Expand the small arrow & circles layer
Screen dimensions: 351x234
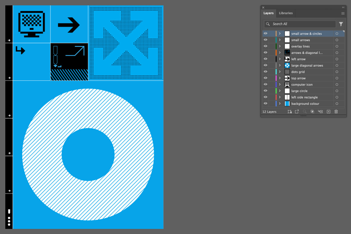coord(280,34)
